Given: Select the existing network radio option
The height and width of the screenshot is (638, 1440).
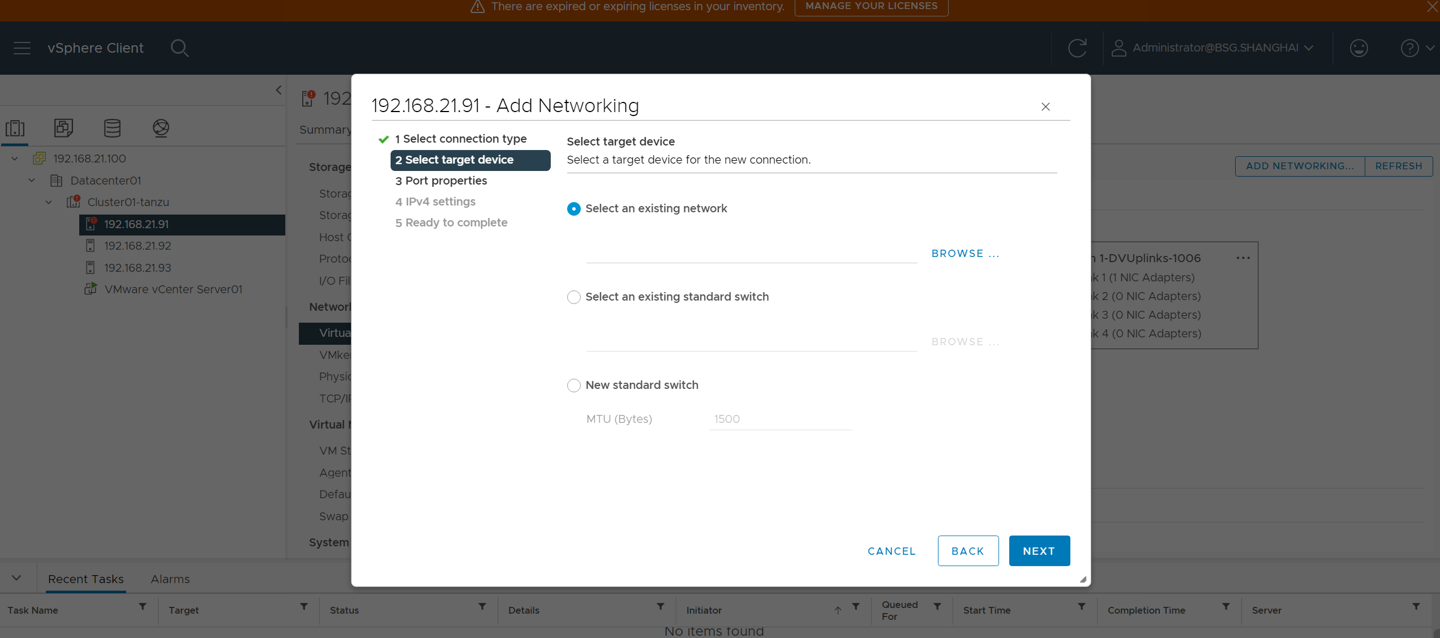Looking at the screenshot, I should point(573,209).
